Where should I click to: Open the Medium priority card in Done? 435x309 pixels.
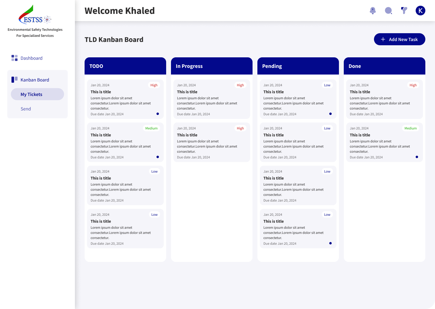pos(385,142)
